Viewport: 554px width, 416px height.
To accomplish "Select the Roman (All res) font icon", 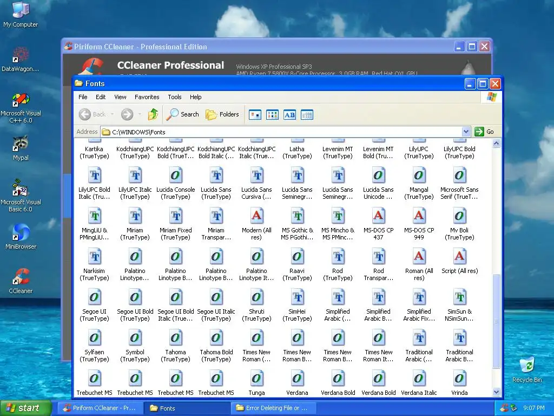I will pos(419,264).
